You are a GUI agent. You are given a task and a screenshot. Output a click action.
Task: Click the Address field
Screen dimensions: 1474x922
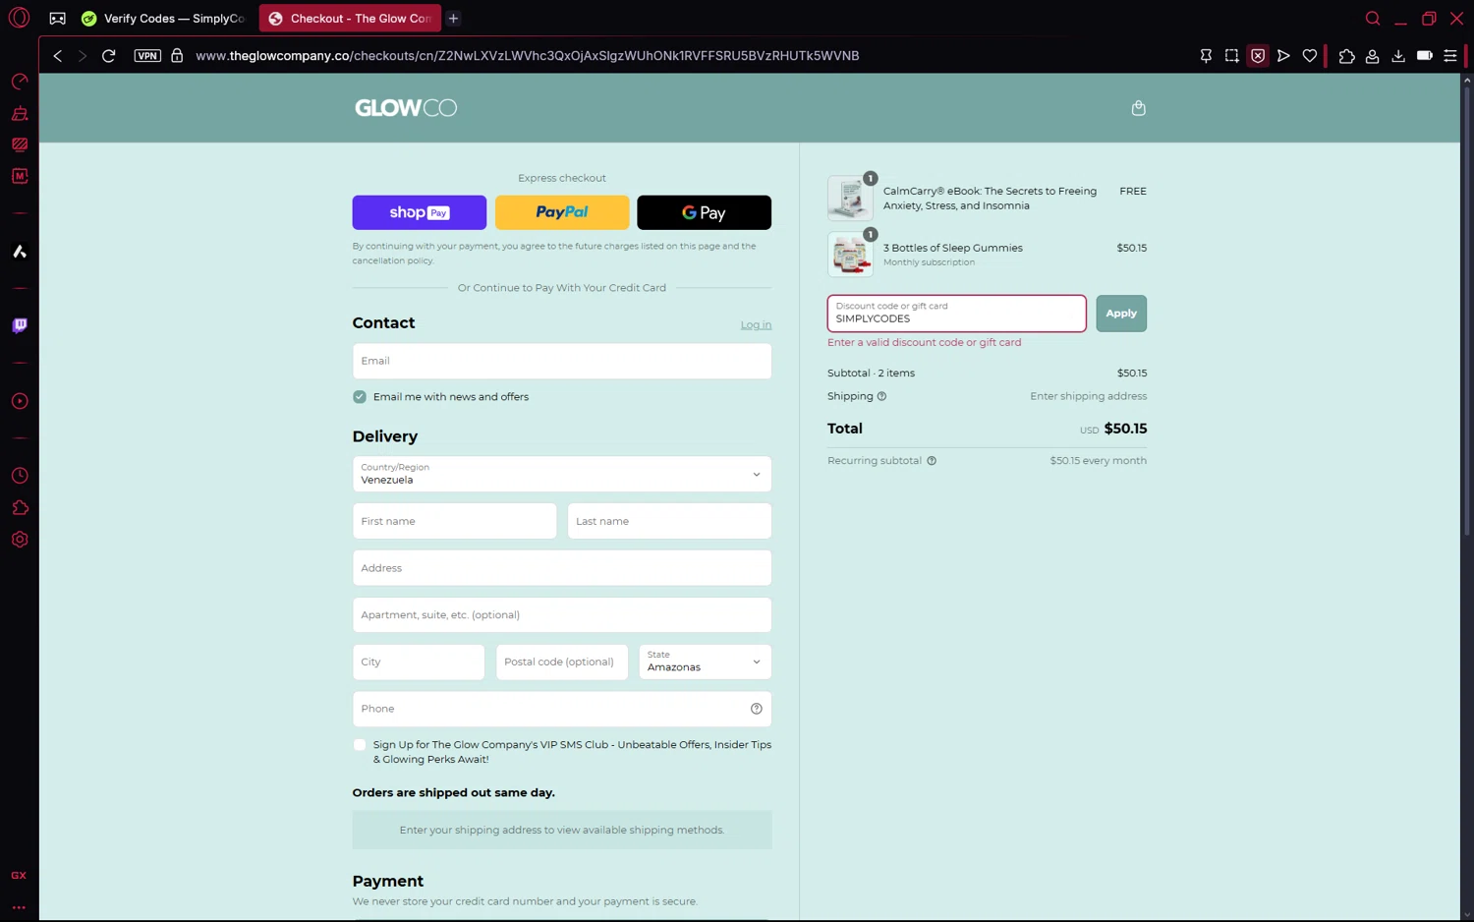point(562,568)
